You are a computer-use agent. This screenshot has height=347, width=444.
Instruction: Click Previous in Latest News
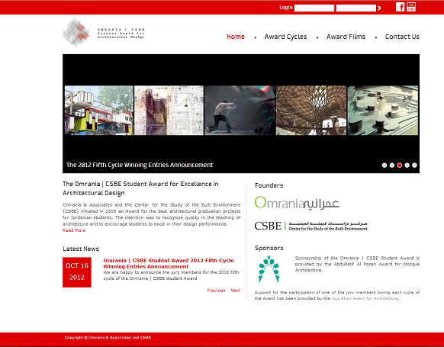[x=216, y=291]
